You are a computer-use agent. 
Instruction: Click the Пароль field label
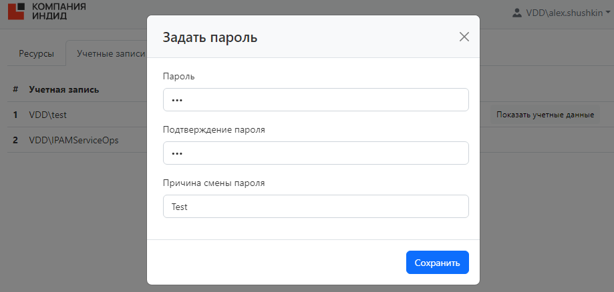[179, 76]
